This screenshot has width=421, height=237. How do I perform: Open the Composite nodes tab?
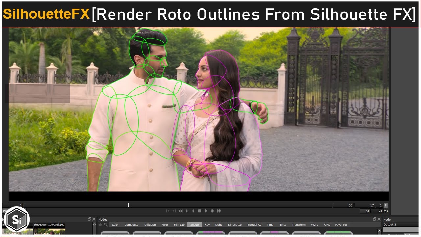(x=132, y=225)
